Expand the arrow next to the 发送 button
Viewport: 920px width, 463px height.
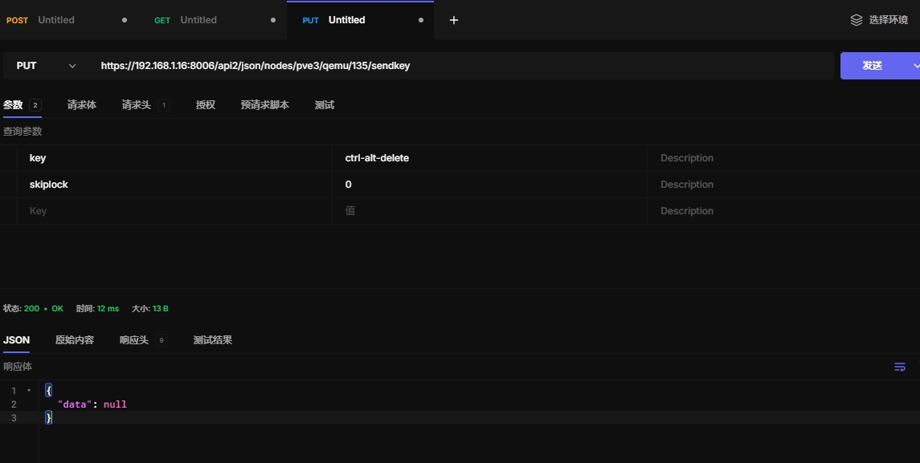pyautogui.click(x=915, y=66)
